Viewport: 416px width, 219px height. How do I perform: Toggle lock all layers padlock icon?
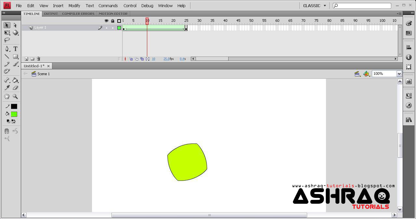113,21
